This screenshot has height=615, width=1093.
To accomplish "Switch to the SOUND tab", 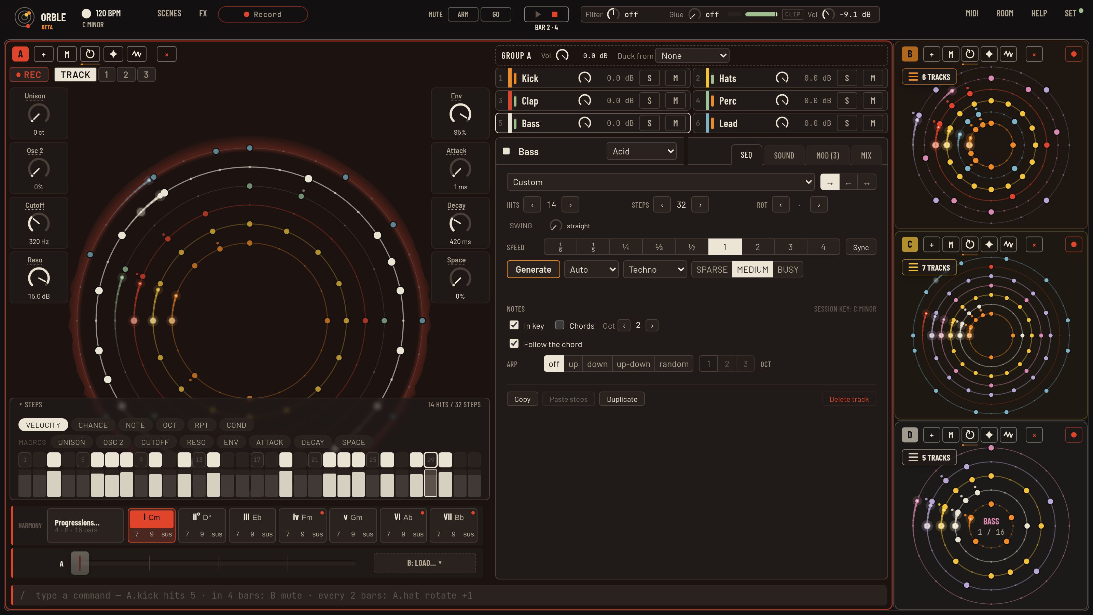I will [x=784, y=155].
